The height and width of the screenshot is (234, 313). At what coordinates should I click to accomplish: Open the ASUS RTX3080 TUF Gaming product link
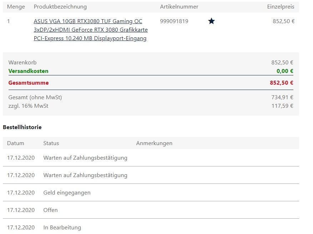click(91, 30)
